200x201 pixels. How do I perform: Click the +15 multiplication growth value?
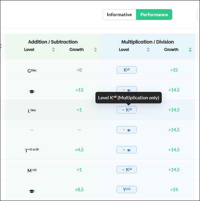[174, 70]
